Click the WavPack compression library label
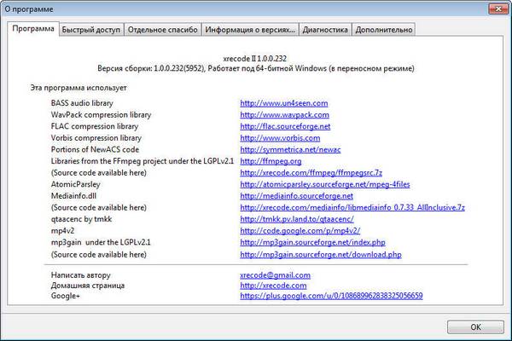Viewport: 512px width, 341px height. point(101,115)
